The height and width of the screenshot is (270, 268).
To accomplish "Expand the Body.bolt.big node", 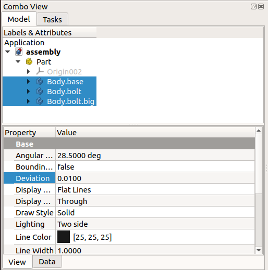I will coord(28,101).
